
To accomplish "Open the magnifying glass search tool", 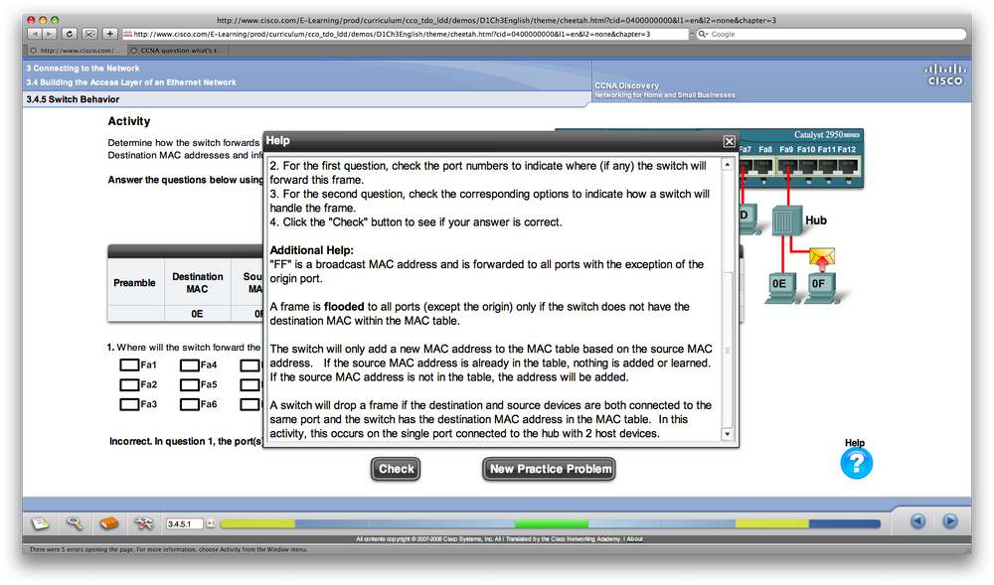I will (x=75, y=523).
